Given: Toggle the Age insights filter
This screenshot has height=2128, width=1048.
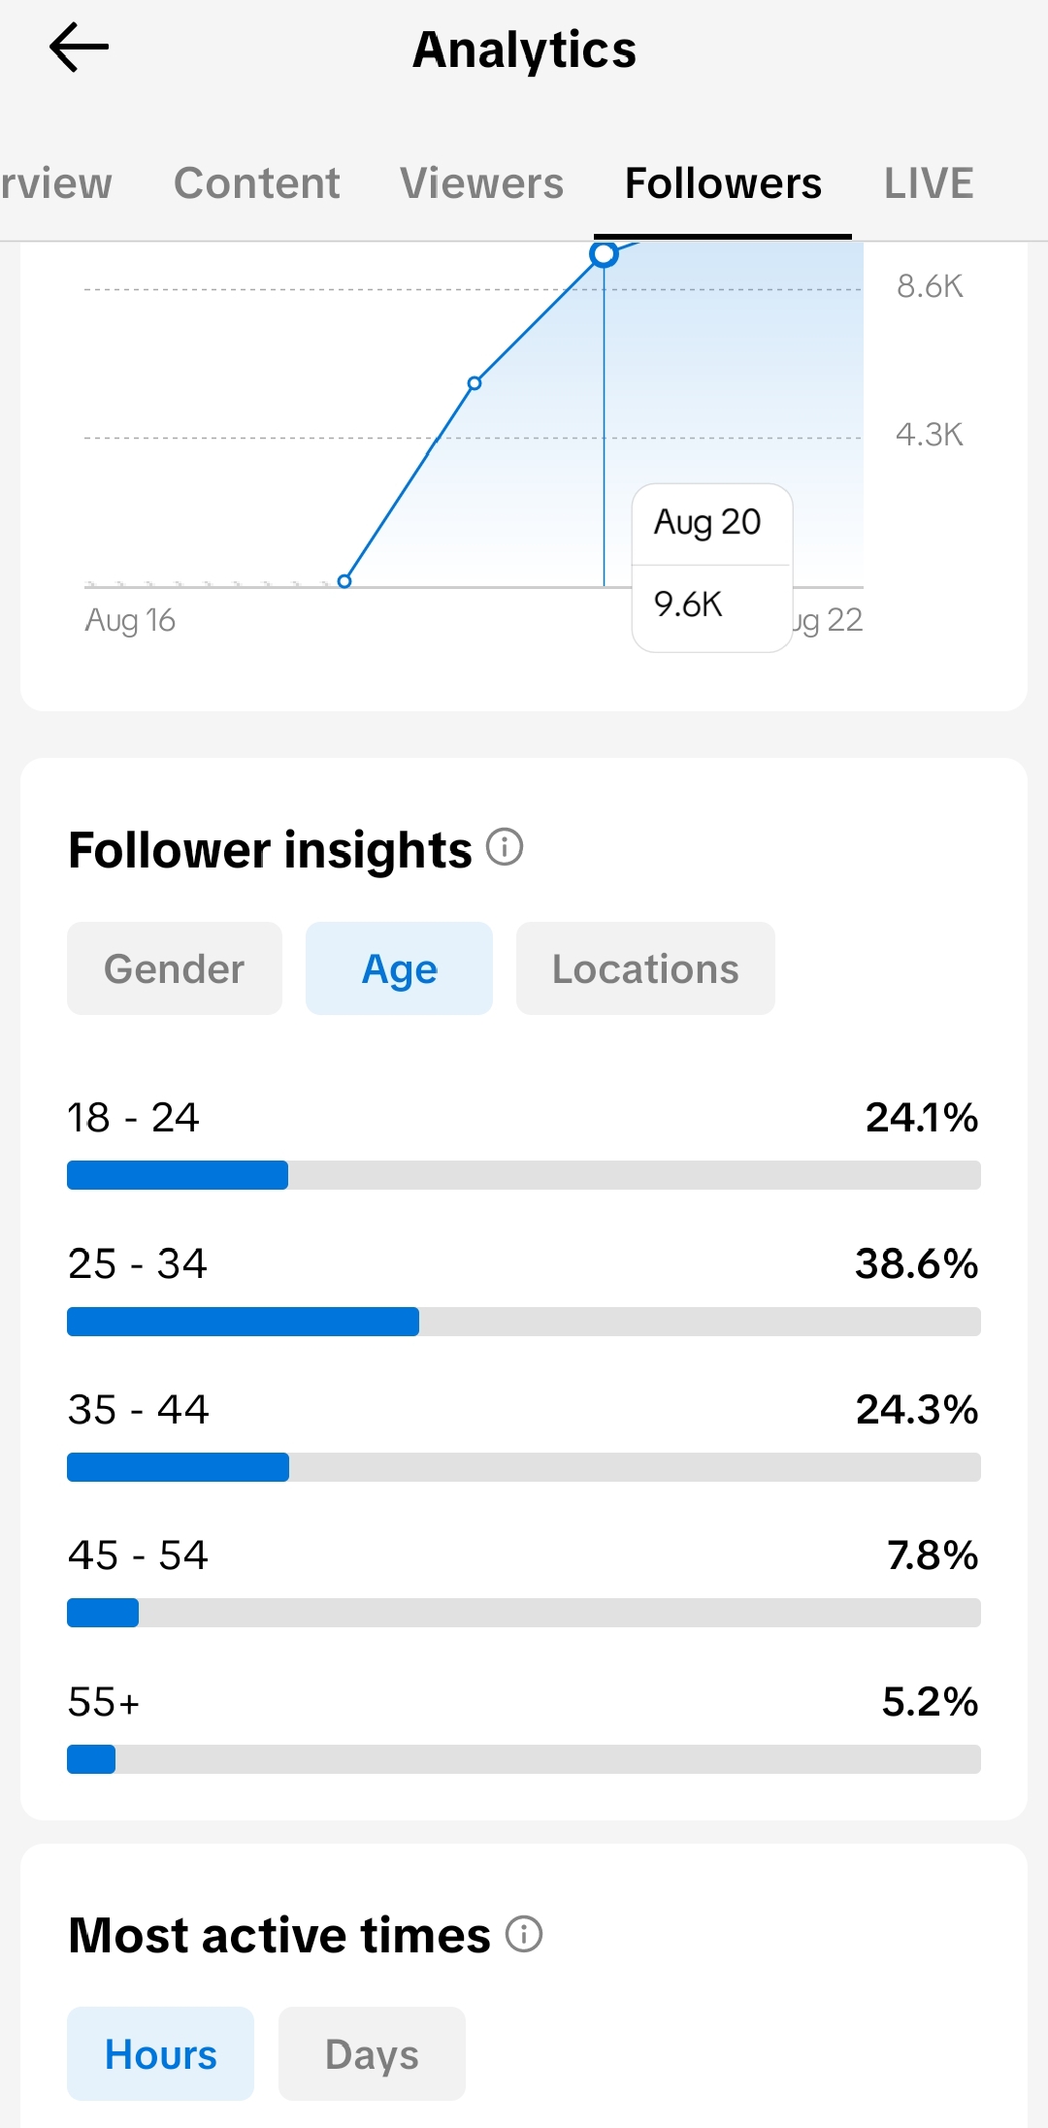Looking at the screenshot, I should [399, 968].
